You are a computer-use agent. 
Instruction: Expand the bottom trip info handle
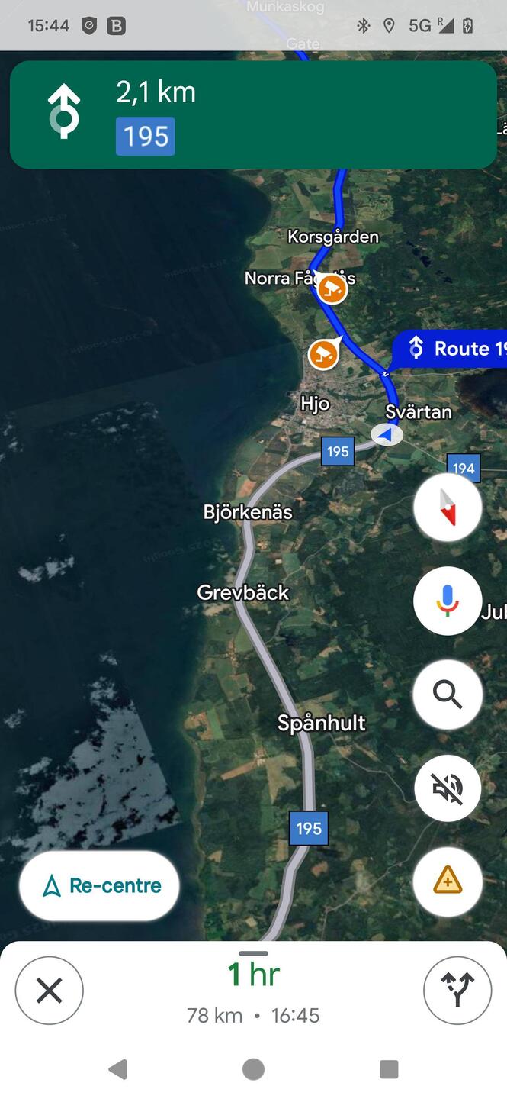click(253, 952)
